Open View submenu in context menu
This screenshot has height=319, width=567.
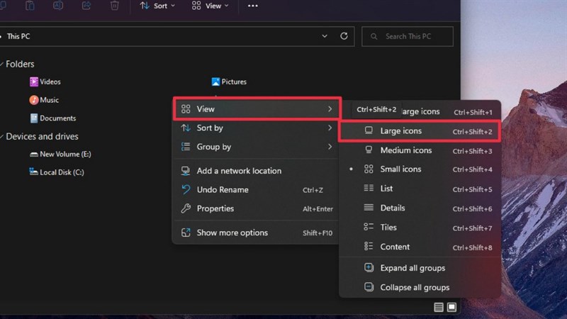[x=257, y=109]
